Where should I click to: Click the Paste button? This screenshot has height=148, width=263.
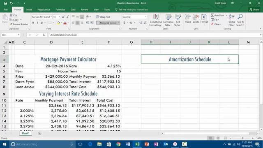(x=5, y=19)
